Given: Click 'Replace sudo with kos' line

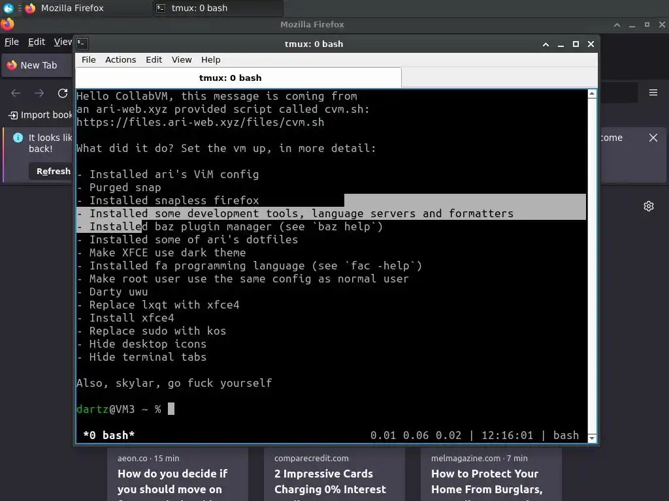Looking at the screenshot, I should [152, 331].
